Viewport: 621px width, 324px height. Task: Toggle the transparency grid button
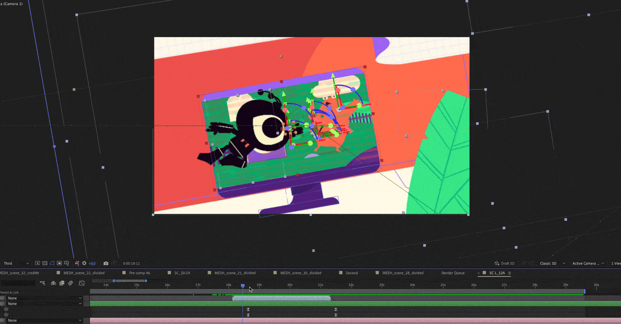pyautogui.click(x=45, y=263)
